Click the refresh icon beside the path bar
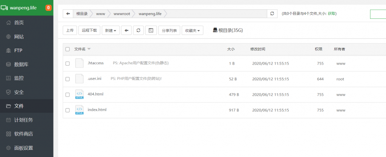The image size is (386, 157). (272, 14)
